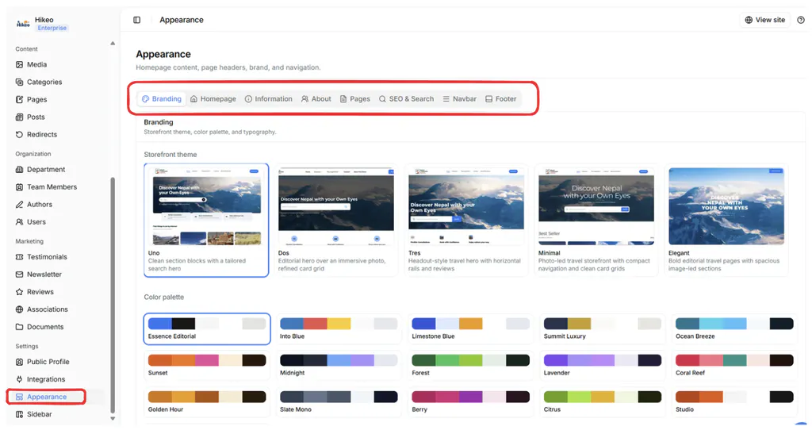Click the Categories icon in sidebar
Image resolution: width=812 pixels, height=430 pixels.
[19, 82]
